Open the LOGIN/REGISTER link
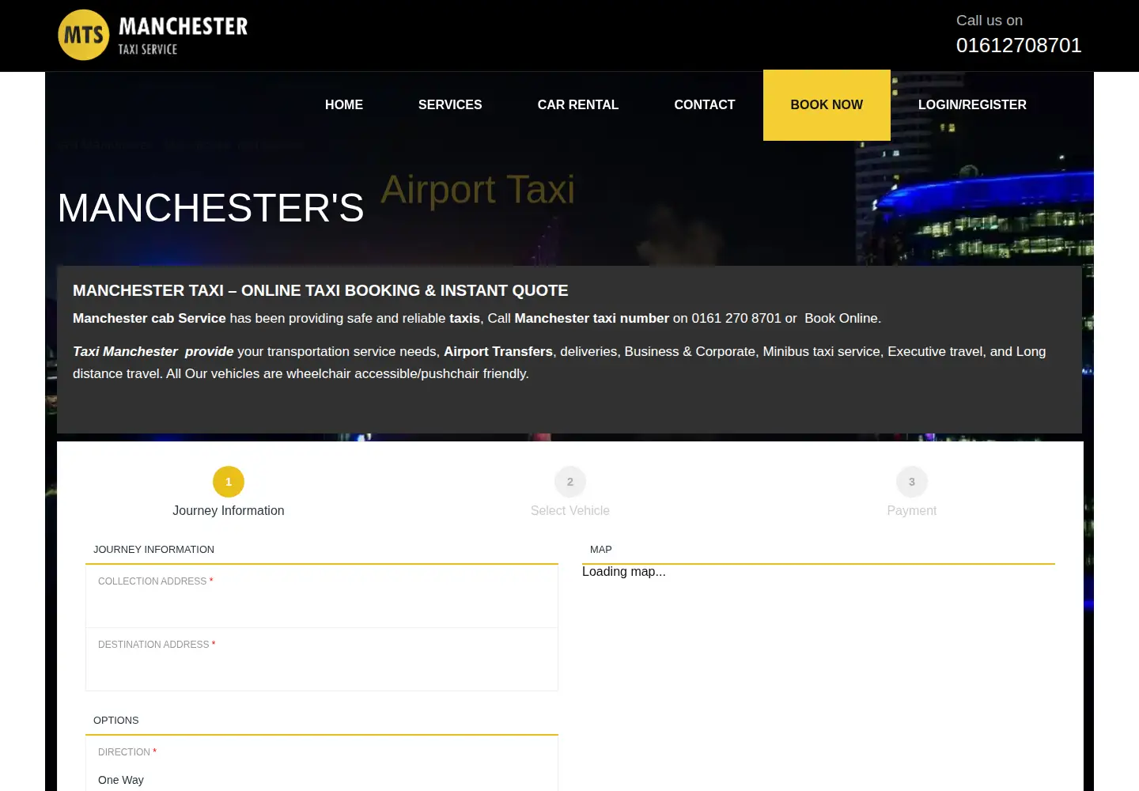This screenshot has height=791, width=1139. point(972,104)
